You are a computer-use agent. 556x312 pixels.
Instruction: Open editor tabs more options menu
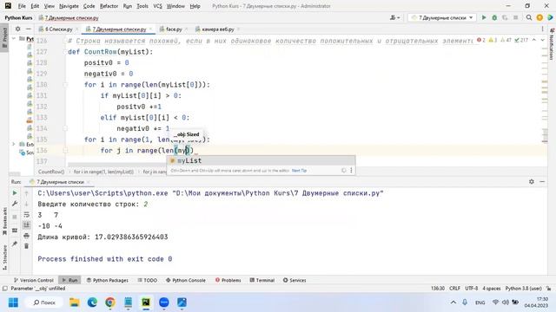pyautogui.click(x=542, y=29)
